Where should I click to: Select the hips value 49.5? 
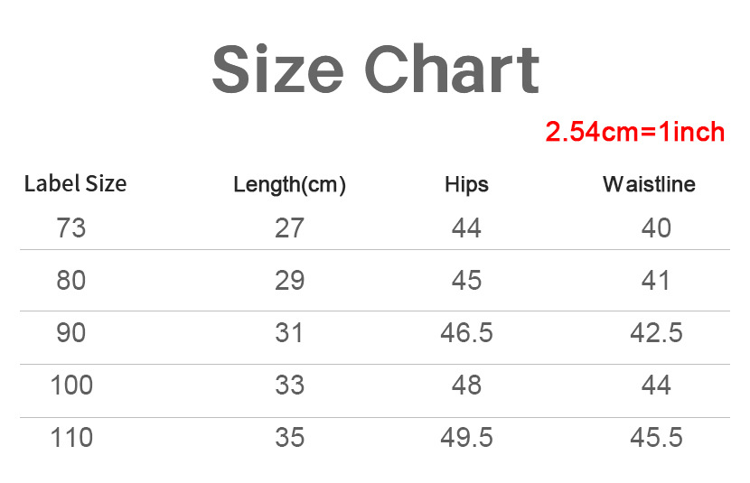[466, 439]
